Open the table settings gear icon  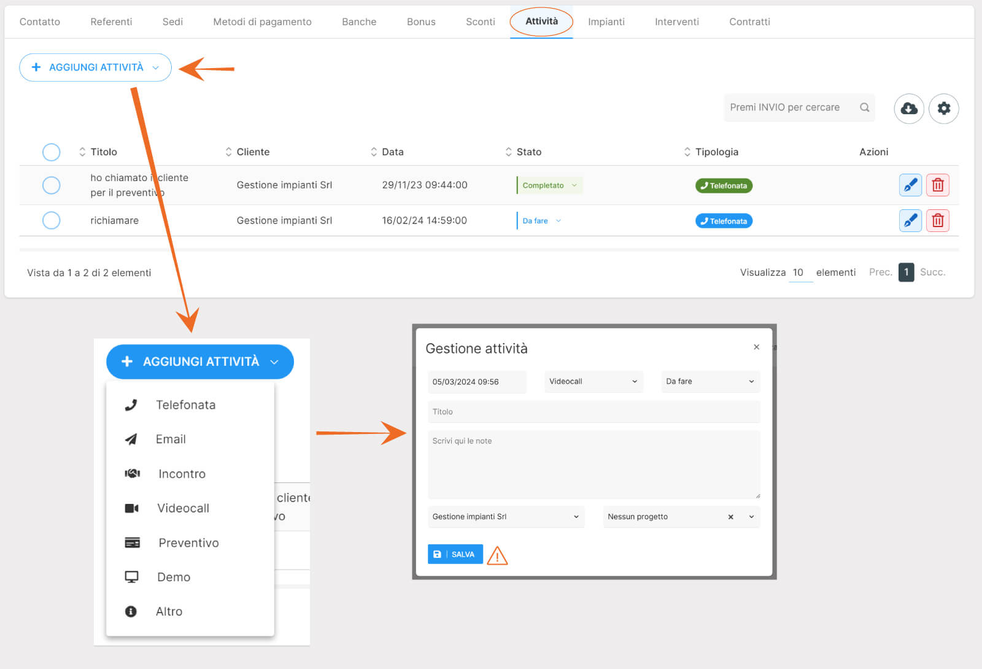tap(943, 109)
